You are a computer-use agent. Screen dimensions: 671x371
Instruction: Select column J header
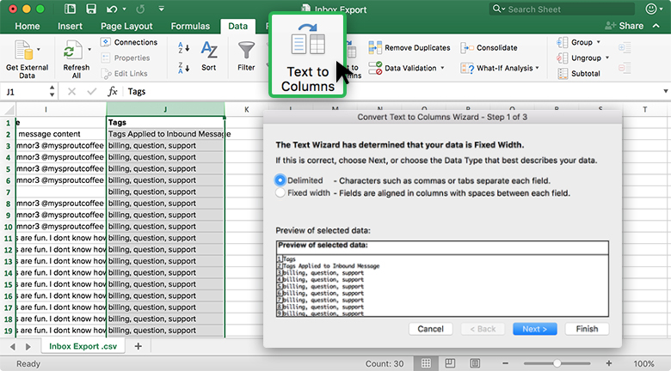pyautogui.click(x=165, y=109)
